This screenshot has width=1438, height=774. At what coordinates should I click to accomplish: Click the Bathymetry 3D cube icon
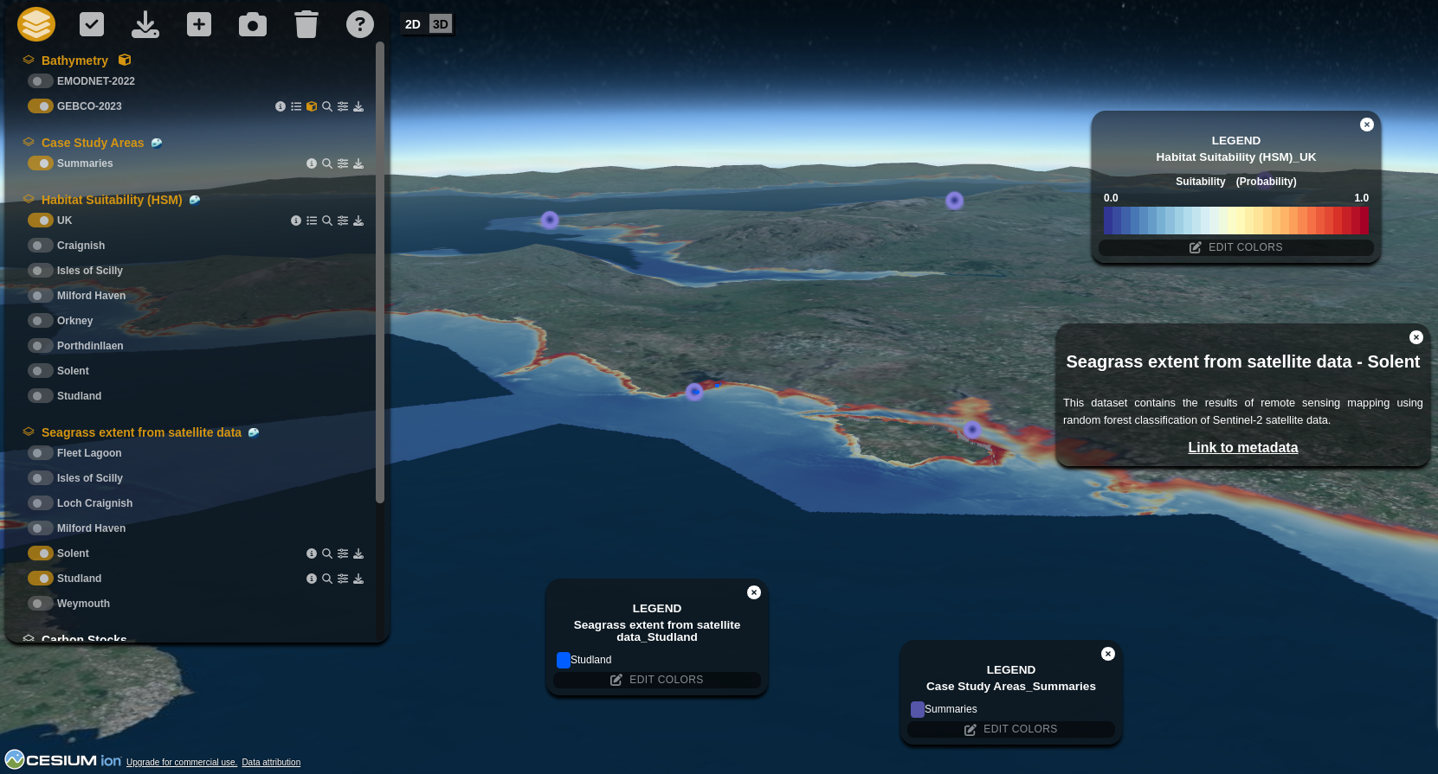pyautogui.click(x=125, y=60)
